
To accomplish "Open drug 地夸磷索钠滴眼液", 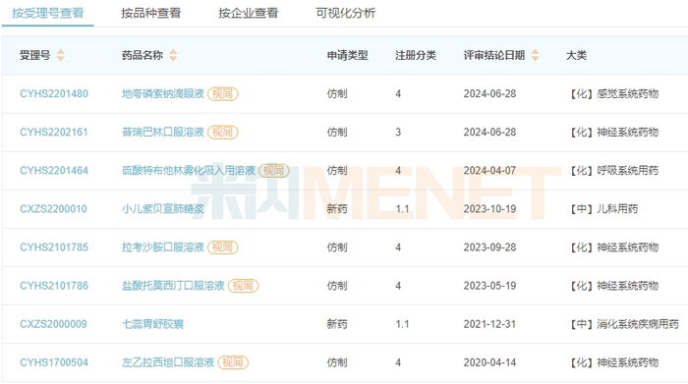I will tap(163, 94).
